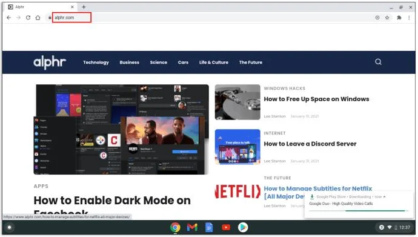Open the Science menu
This screenshot has width=418, height=237.
(159, 62)
